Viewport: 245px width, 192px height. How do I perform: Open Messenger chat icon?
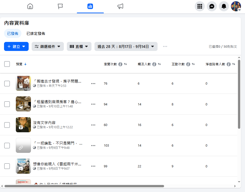tap(212, 7)
